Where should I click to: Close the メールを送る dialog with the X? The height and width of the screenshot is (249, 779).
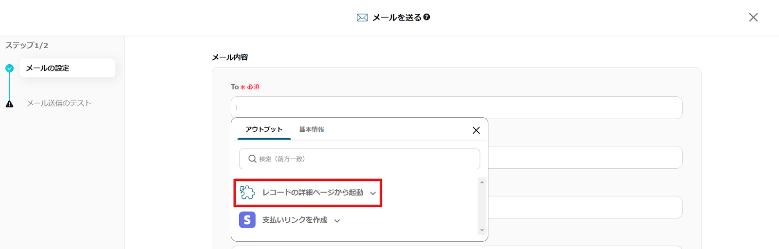753,18
